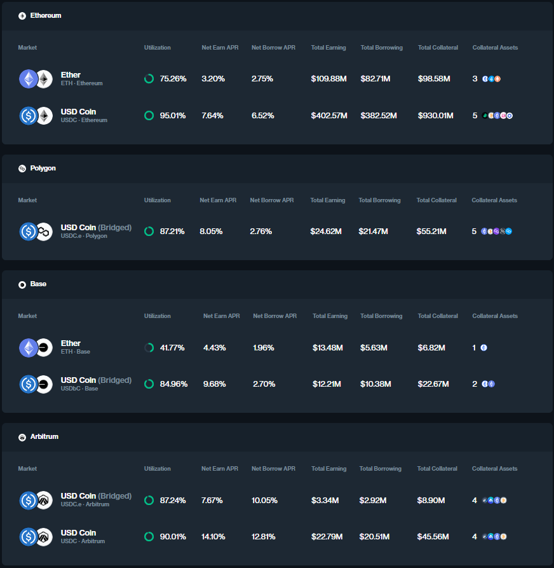This screenshot has height=568, width=554.
Task: Click the Arbitrum section heading
Action: pyautogui.click(x=44, y=436)
